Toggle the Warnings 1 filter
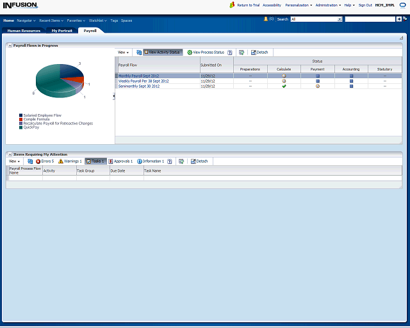410x328 pixels. pyautogui.click(x=70, y=161)
